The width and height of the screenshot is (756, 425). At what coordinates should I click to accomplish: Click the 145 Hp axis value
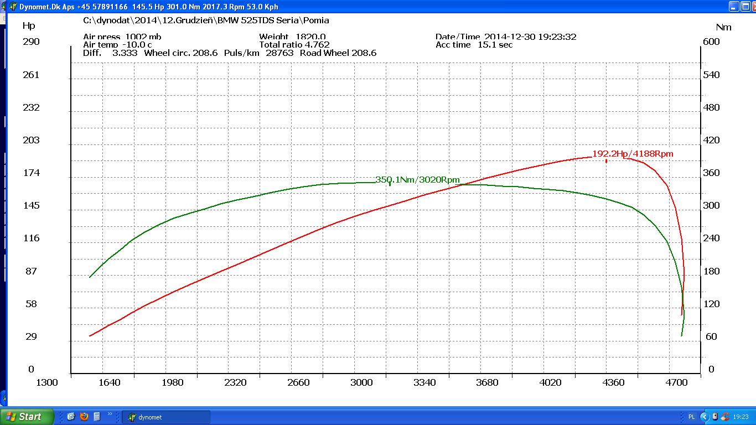tap(30, 205)
